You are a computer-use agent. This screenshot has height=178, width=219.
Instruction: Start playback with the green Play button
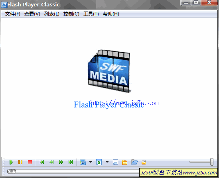tap(11, 162)
